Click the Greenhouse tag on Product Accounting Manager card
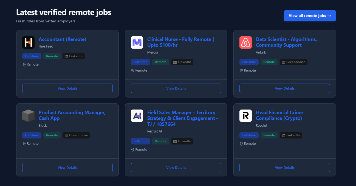Image resolution: width=356 pixels, height=186 pixels. [x=76, y=135]
